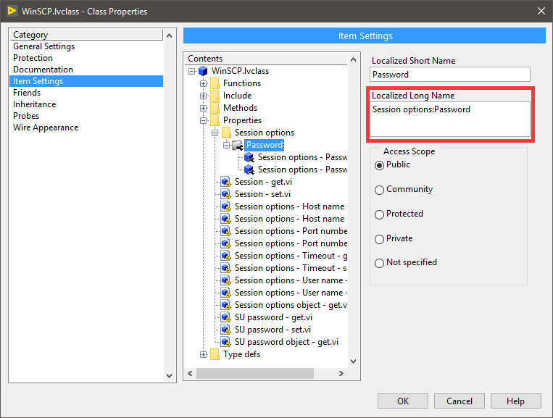
Task: Close the Class Properties dialog
Action: (x=541, y=11)
